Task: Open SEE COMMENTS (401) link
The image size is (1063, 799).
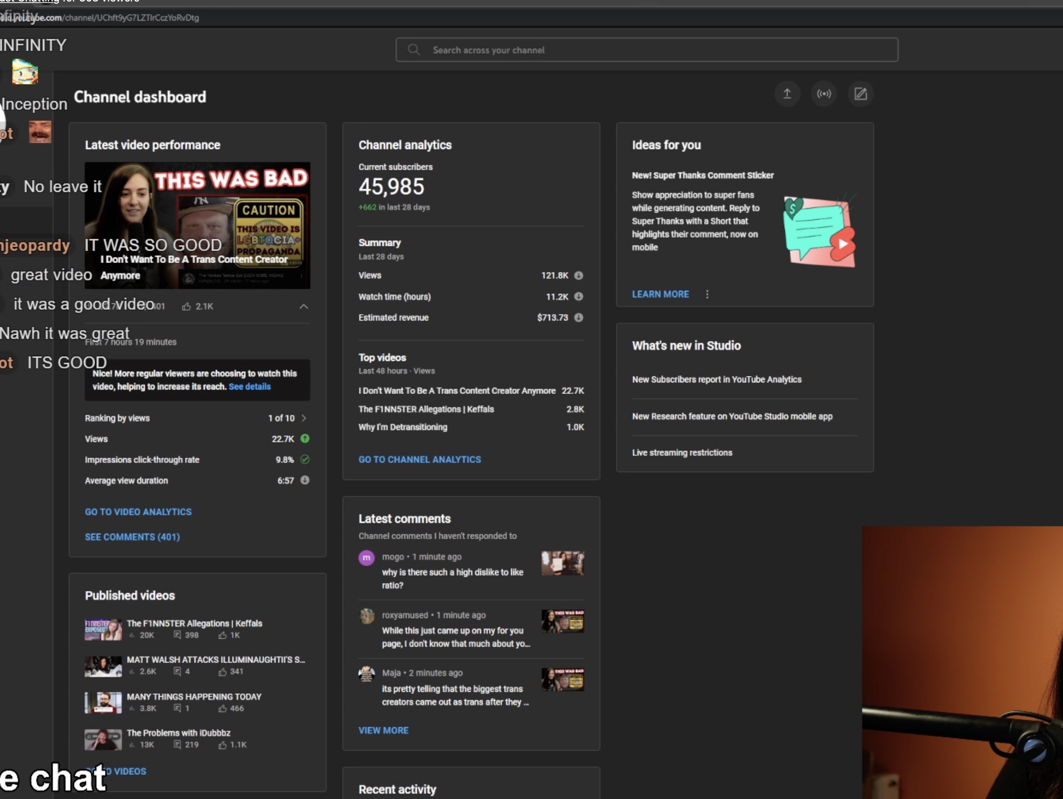Action: pyautogui.click(x=132, y=537)
